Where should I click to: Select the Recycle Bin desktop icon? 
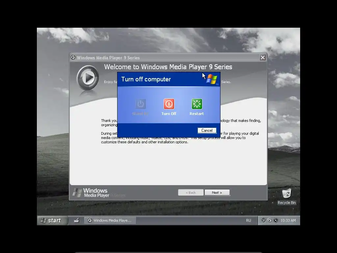point(287,196)
